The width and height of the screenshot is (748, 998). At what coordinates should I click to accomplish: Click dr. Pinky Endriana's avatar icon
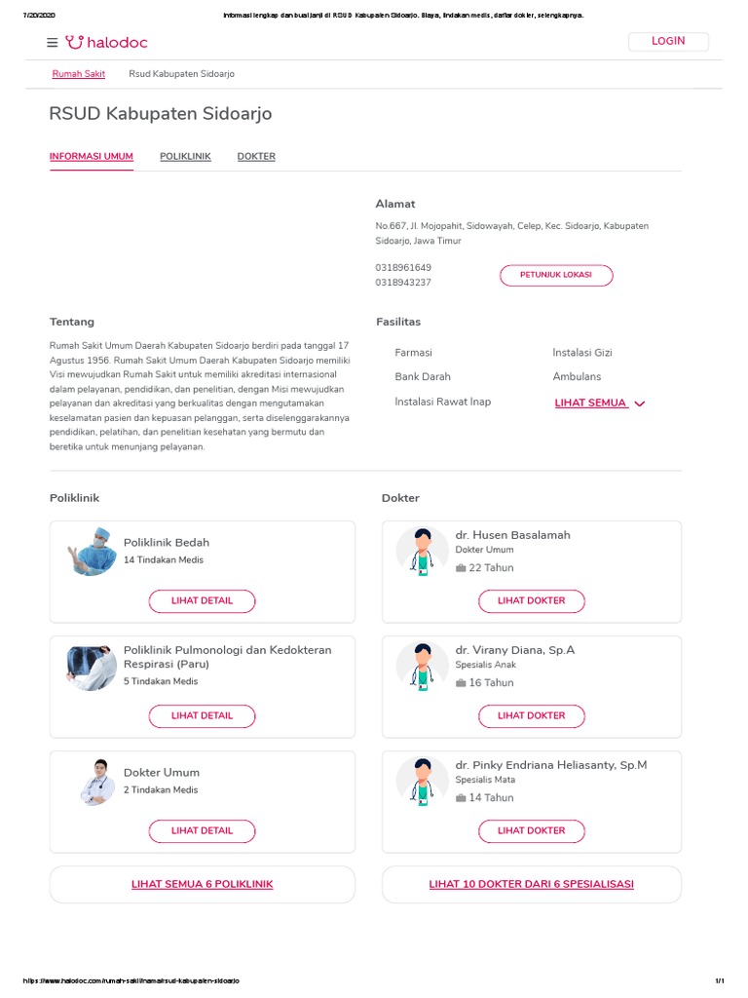tap(422, 781)
